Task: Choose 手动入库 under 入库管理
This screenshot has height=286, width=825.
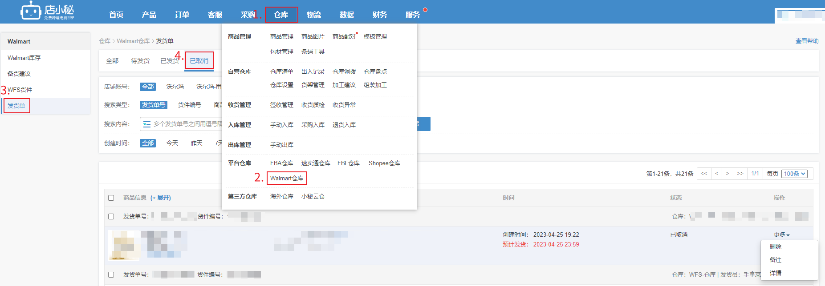Action: pyautogui.click(x=282, y=125)
